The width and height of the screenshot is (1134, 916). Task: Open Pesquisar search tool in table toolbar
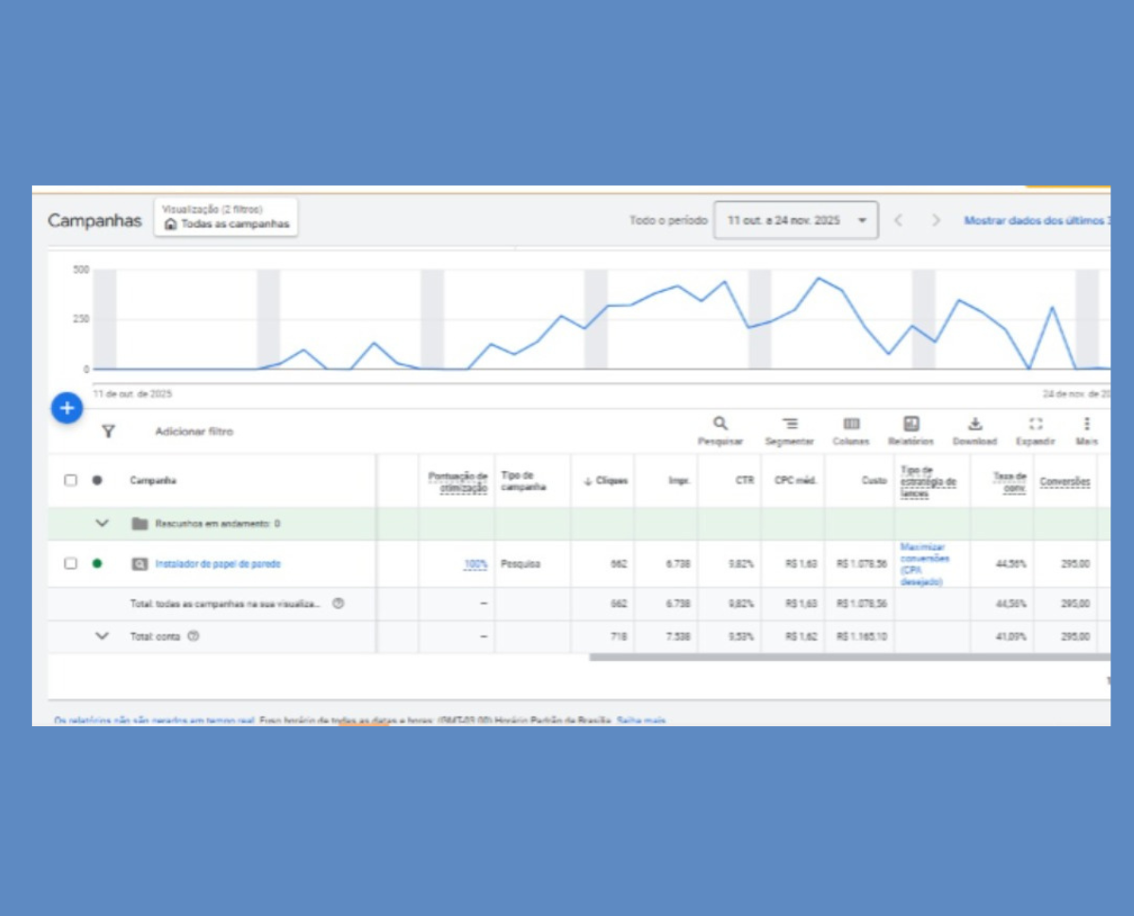point(720,424)
